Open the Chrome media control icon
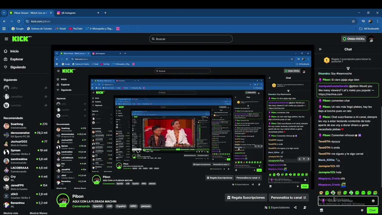The width and height of the screenshot is (382, 215). [x=363, y=21]
